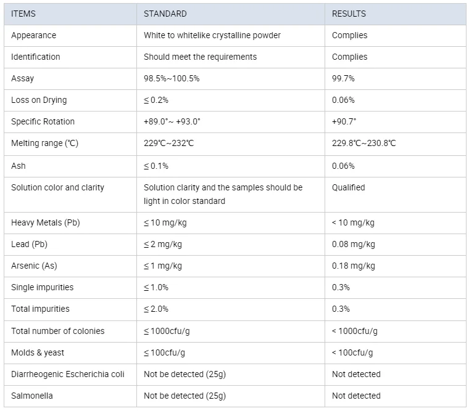Click the Ash row label
The height and width of the screenshot is (411, 469).
[x=19, y=166]
